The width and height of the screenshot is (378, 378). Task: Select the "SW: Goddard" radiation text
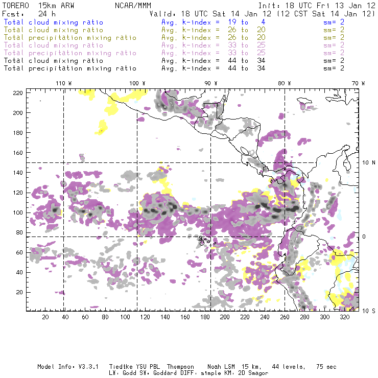157,373
